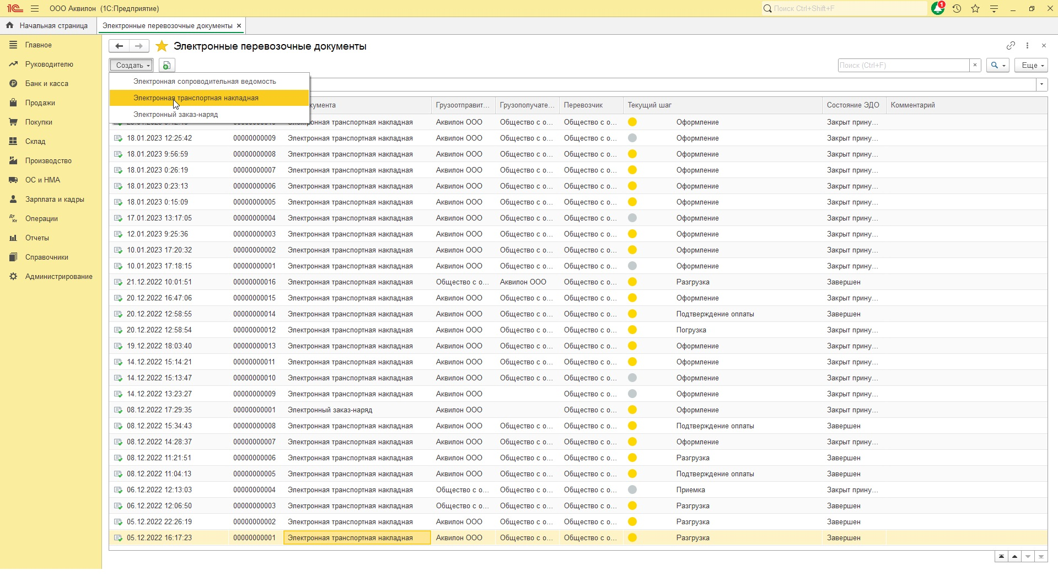This screenshot has height=586, width=1058.
Task: Open the hamburger main menu icon
Action: pos(35,9)
